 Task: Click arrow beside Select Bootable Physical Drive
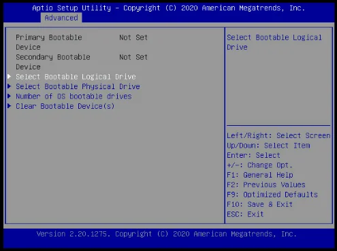pyautogui.click(x=10, y=86)
